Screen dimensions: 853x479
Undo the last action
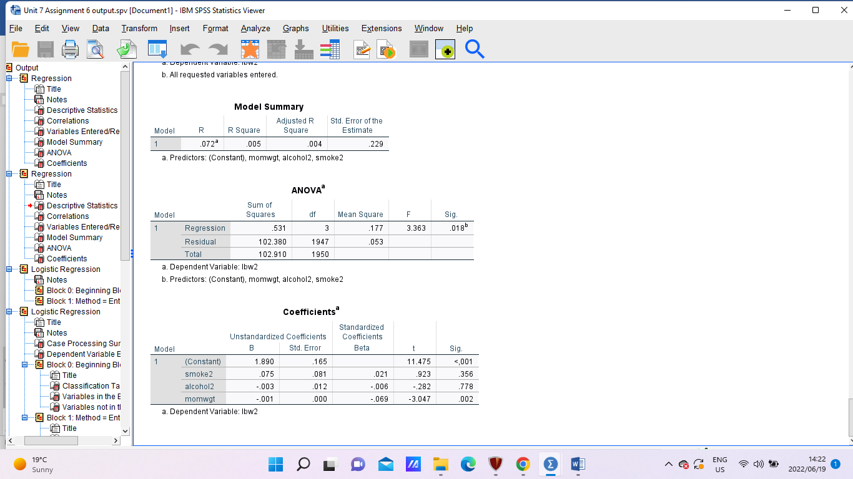point(189,49)
